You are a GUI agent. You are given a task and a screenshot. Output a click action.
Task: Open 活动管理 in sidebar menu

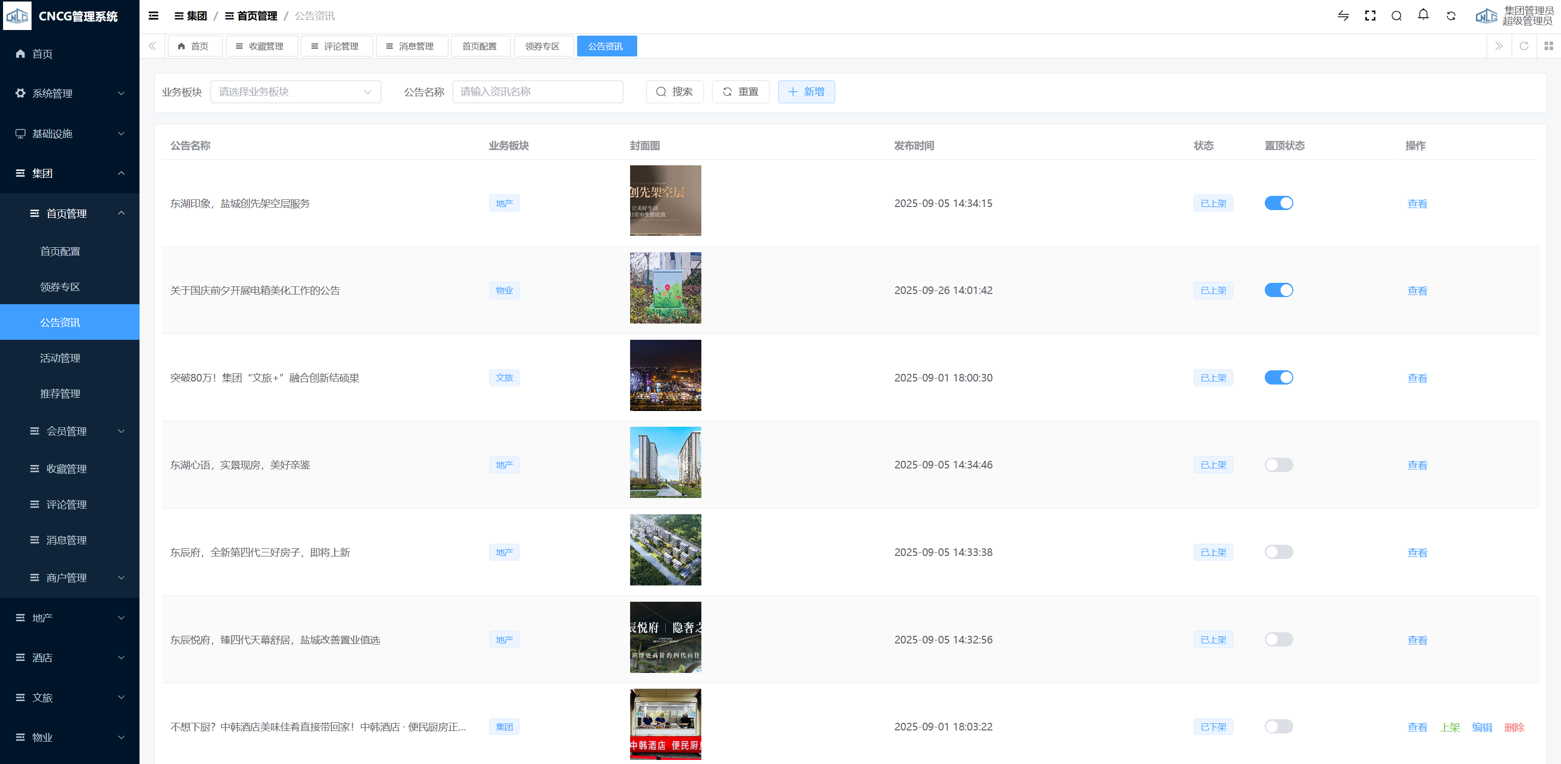click(x=60, y=359)
